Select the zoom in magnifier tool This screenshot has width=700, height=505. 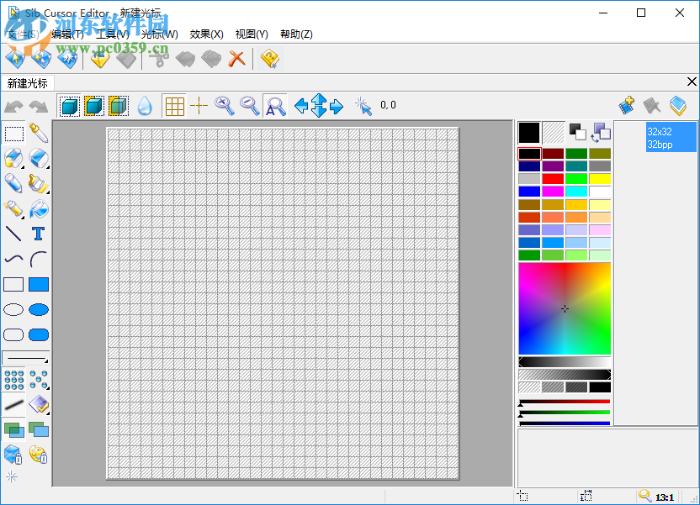tap(222, 105)
